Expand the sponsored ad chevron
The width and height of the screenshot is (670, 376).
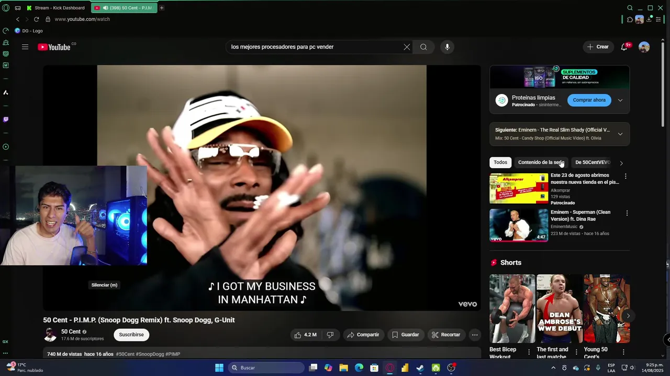[x=620, y=100]
